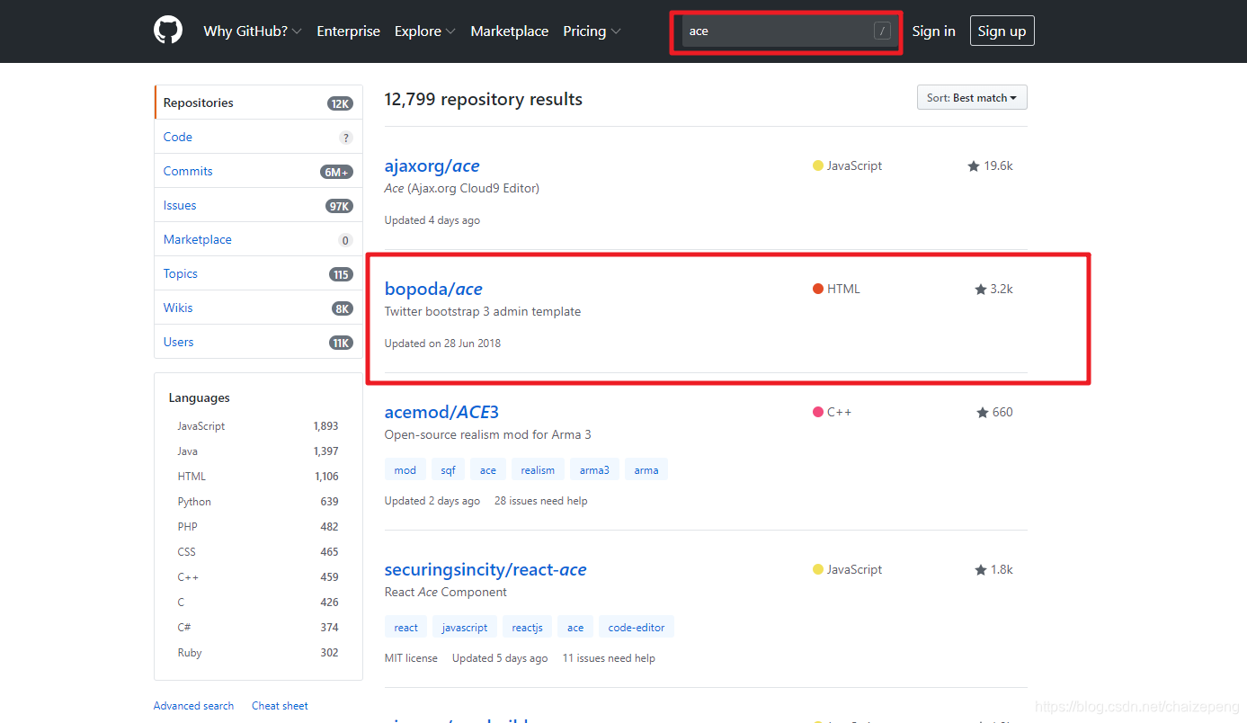The width and height of the screenshot is (1247, 723).
Task: Open the Marketplace menu item
Action: (509, 31)
